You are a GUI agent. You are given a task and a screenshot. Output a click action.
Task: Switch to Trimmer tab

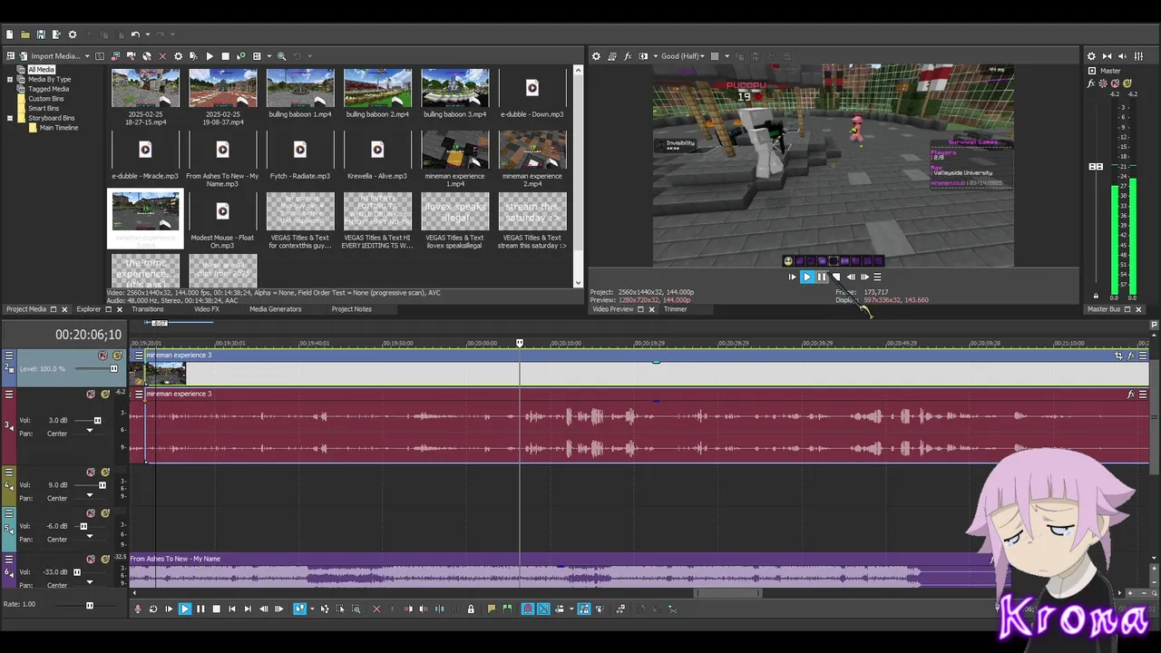[x=675, y=309]
